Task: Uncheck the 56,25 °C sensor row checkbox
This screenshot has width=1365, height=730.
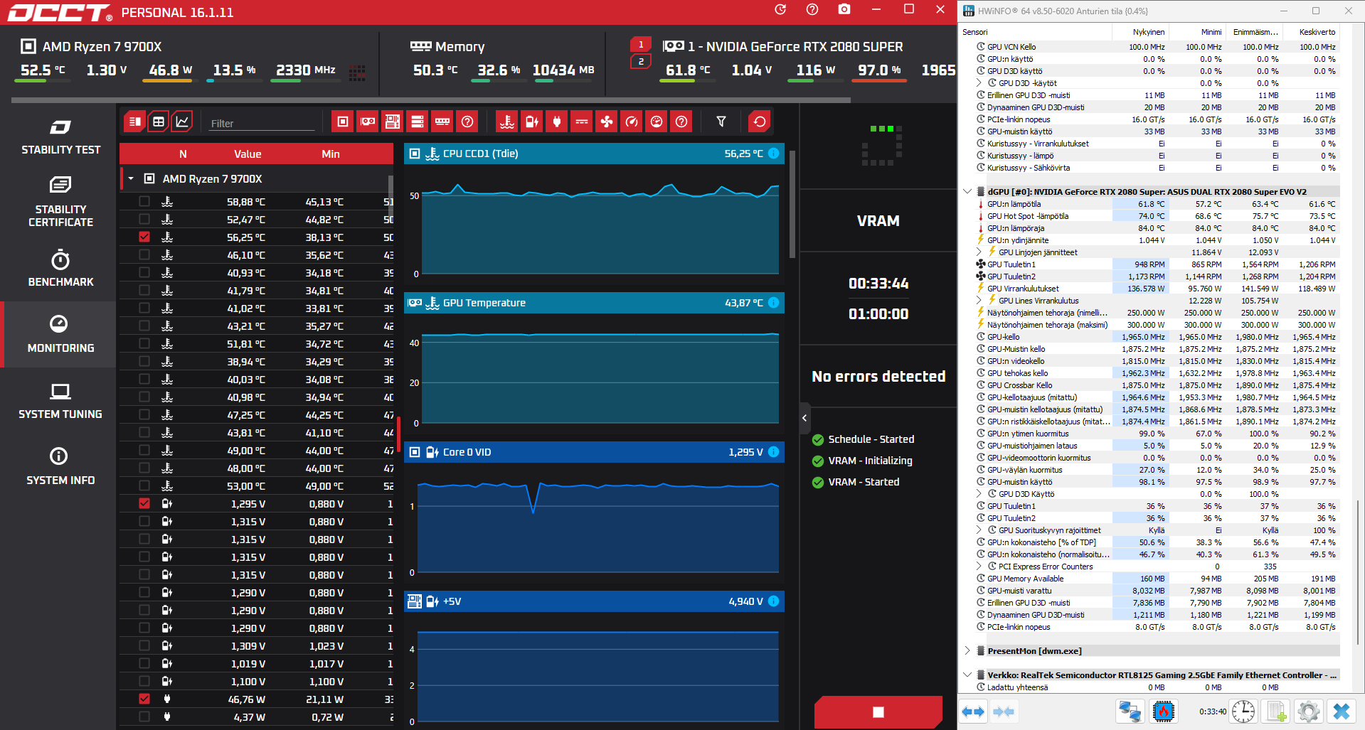Action: pyautogui.click(x=144, y=237)
